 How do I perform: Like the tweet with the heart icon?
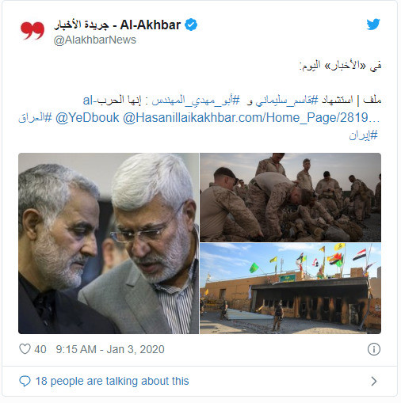click(25, 349)
